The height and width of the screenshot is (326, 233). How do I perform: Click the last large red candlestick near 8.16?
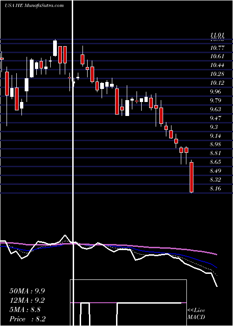[x=192, y=177]
